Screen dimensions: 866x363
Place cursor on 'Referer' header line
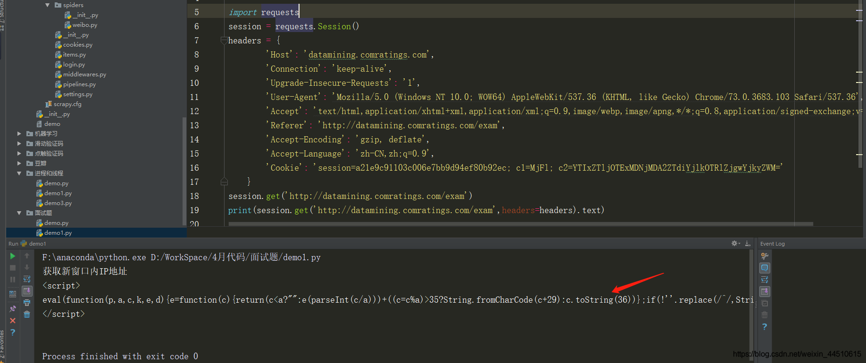(x=385, y=125)
